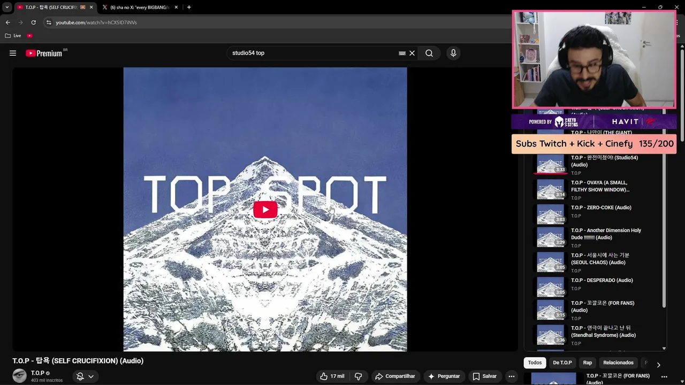The width and height of the screenshot is (685, 385).
Task: Open options menu for recommended FOR FANS video
Action: click(664, 376)
